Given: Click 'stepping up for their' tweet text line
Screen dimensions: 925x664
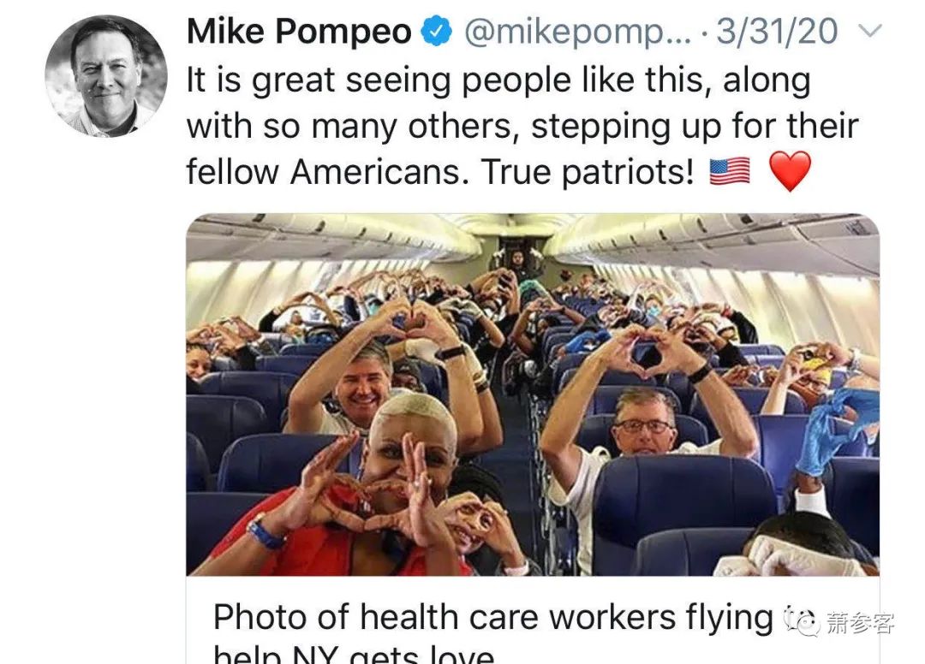Looking at the screenshot, I should coord(695,127).
